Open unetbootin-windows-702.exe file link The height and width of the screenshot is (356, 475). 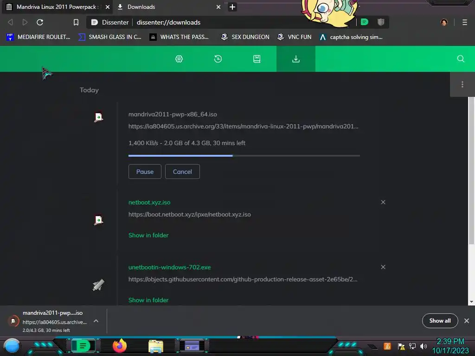(170, 267)
